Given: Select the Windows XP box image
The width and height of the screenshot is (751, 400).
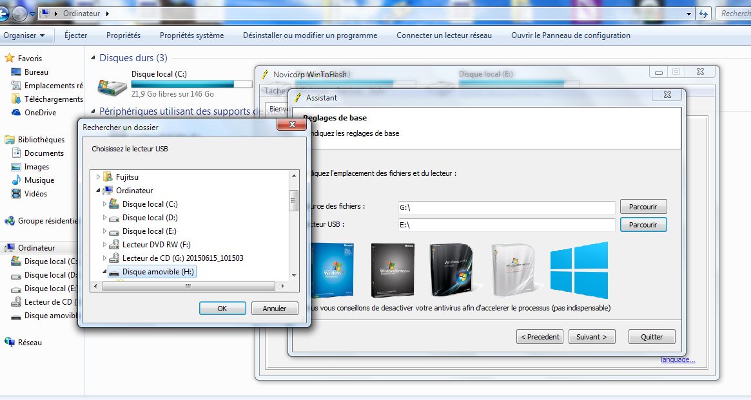Looking at the screenshot, I should [x=331, y=271].
